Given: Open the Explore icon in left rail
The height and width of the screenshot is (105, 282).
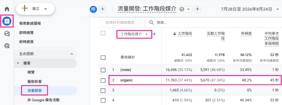Looking at the screenshot, I should [x=7, y=33].
